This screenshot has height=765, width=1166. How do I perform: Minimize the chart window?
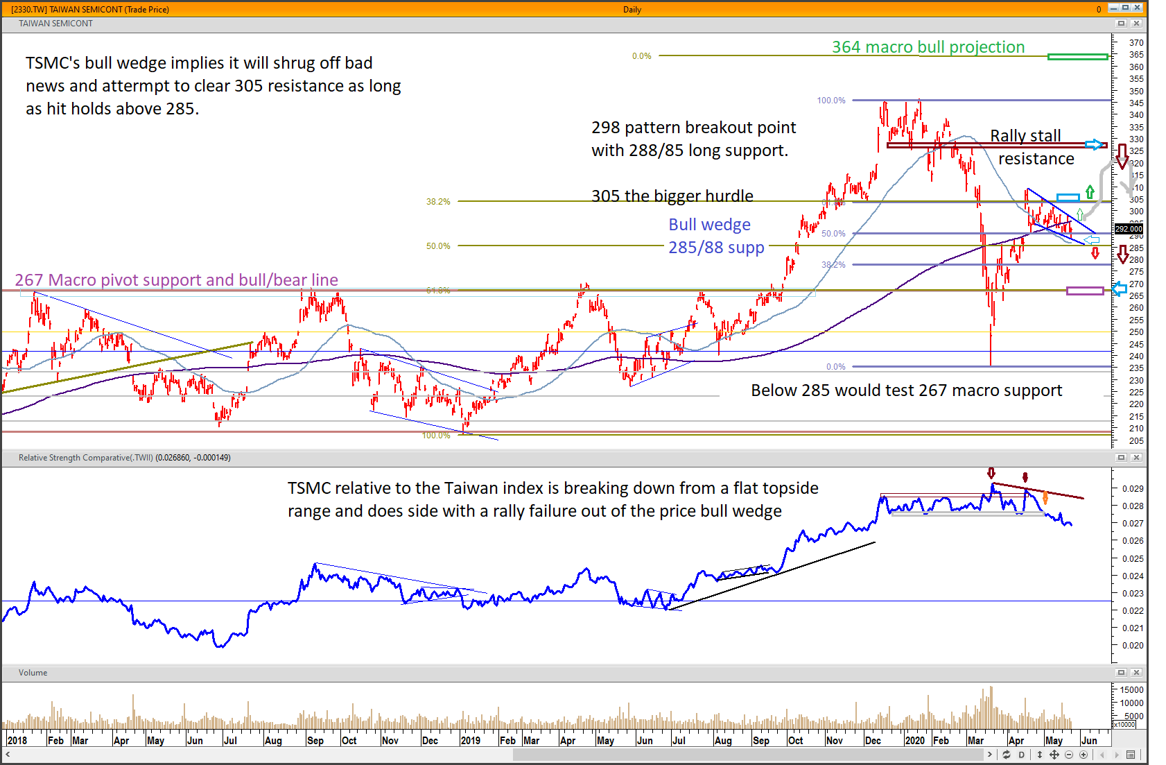click(x=1113, y=8)
